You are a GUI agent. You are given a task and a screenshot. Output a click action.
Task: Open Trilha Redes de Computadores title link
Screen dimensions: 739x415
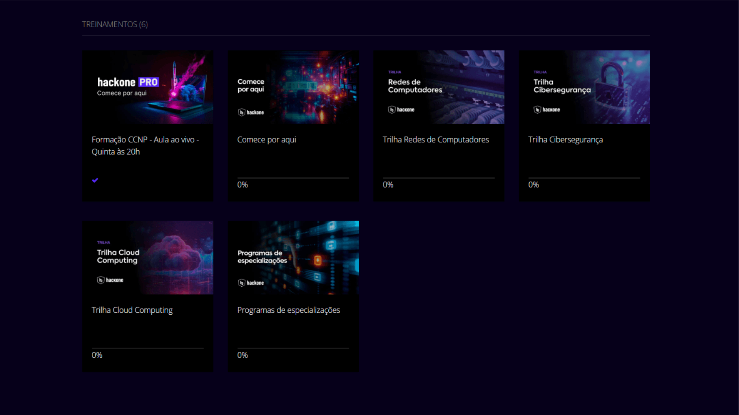(x=436, y=140)
